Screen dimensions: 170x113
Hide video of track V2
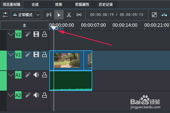(x=36, y=34)
